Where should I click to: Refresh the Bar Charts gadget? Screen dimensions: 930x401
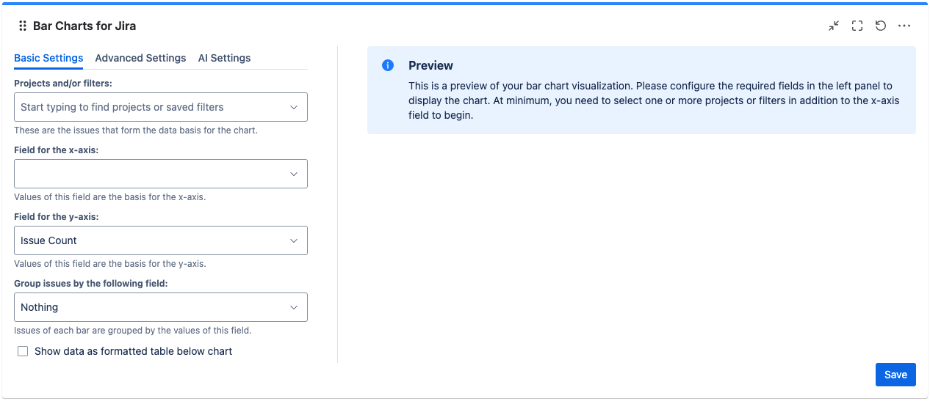881,26
